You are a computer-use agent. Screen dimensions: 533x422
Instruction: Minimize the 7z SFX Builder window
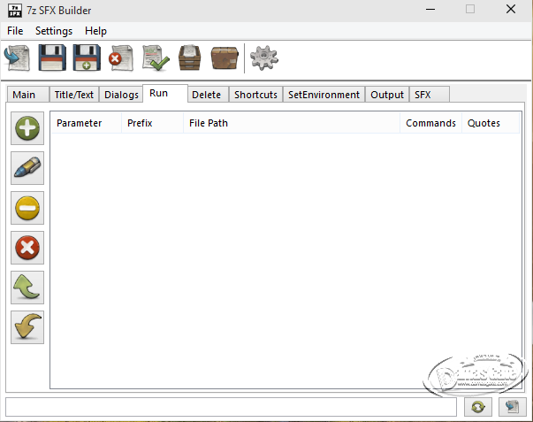pos(430,10)
